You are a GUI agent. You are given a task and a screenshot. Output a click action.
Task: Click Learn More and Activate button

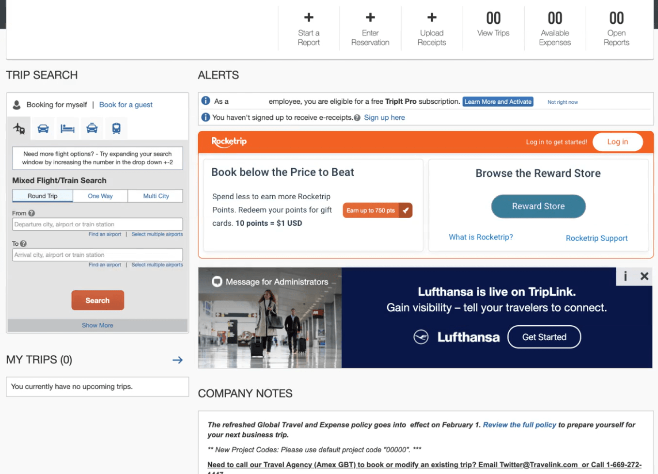498,102
